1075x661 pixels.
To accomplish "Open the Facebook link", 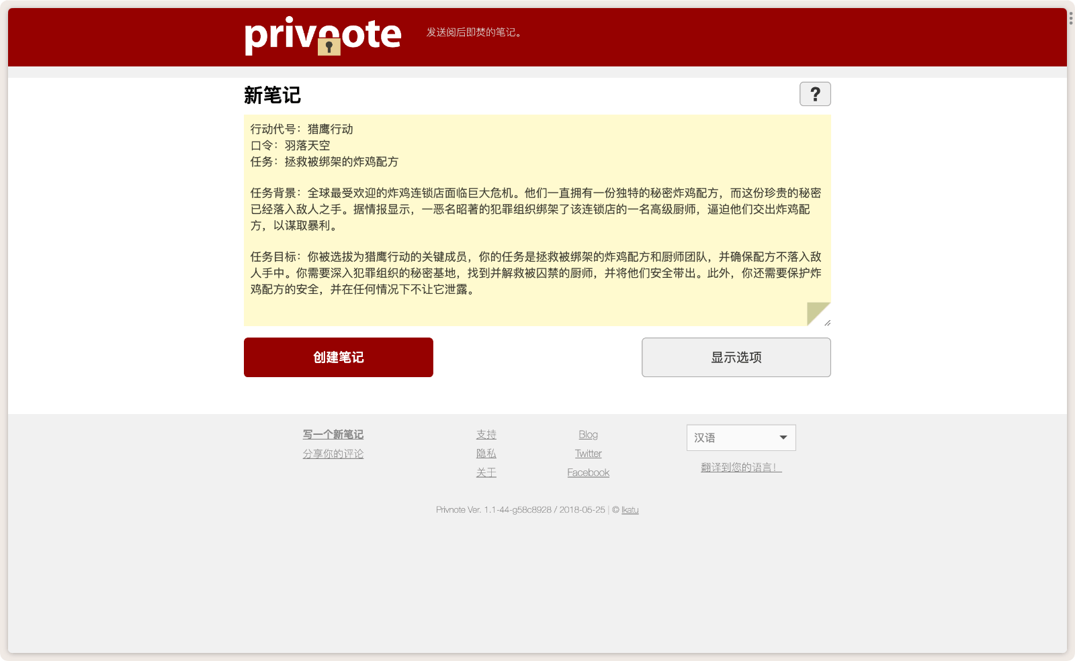I will pyautogui.click(x=588, y=472).
